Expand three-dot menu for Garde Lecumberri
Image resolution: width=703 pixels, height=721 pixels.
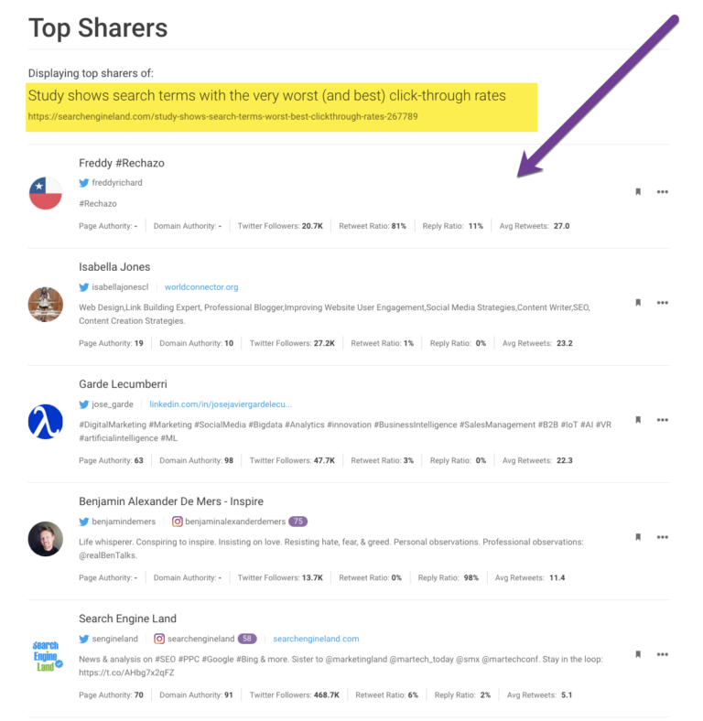pyautogui.click(x=663, y=420)
